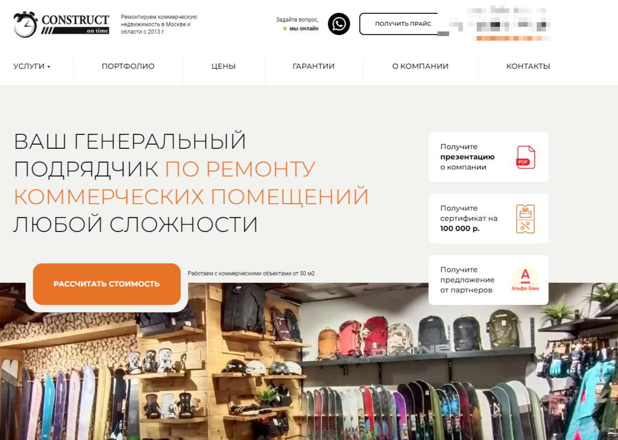618x440 pixels.
Task: Expand the УСЛУГИ dropdown arrow
Action: tap(48, 67)
